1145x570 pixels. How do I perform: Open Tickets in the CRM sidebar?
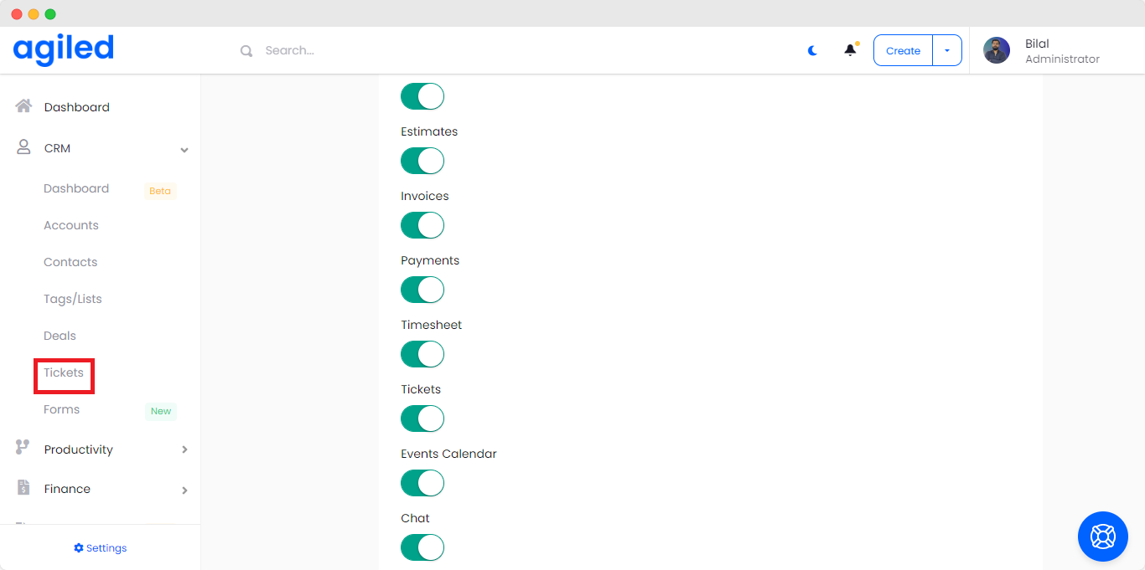[x=64, y=372]
